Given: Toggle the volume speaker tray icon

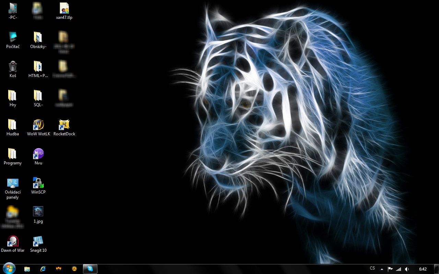Looking at the screenshot, I should coord(407,269).
